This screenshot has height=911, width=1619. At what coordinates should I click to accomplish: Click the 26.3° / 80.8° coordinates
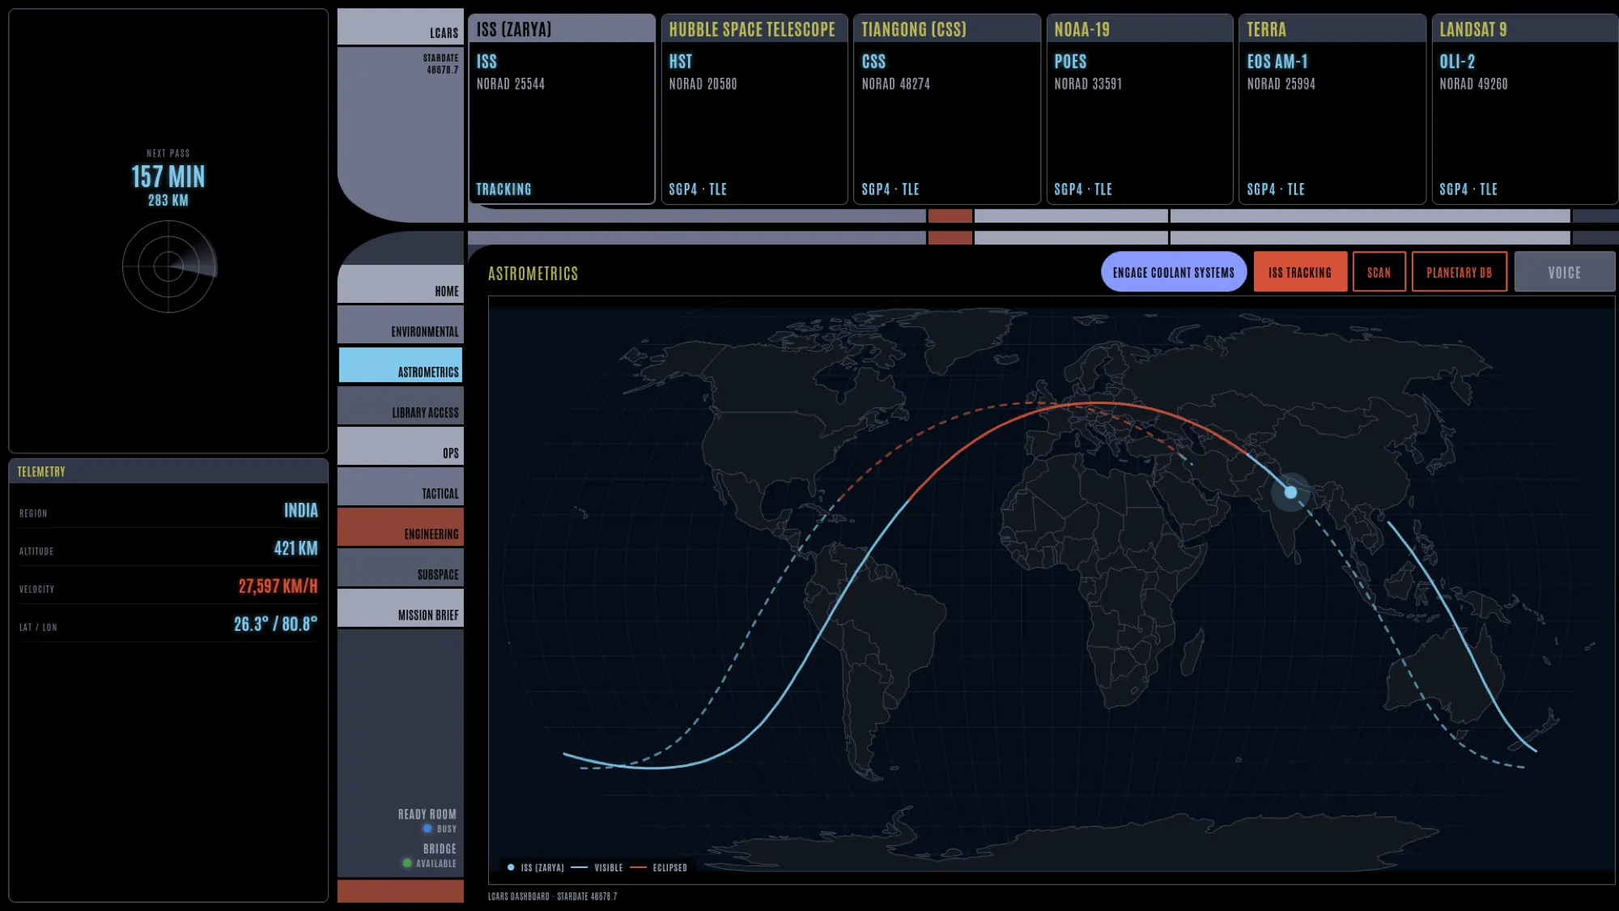tap(275, 624)
